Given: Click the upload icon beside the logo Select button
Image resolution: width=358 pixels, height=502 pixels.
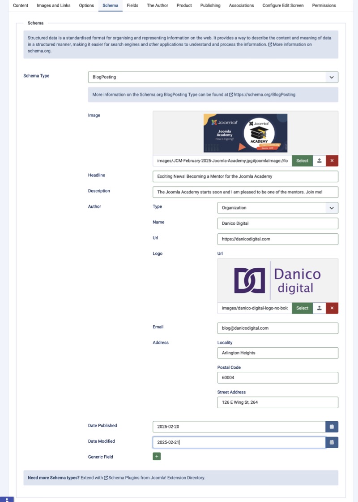Looking at the screenshot, I should click(319, 308).
